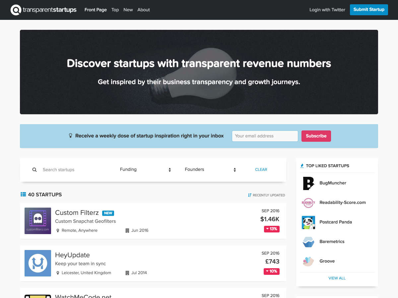
Task: Open the New menu item
Action: pos(128,10)
